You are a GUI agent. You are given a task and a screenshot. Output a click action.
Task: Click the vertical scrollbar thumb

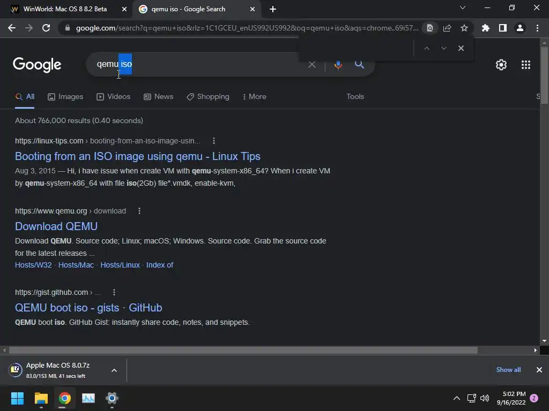[544, 75]
